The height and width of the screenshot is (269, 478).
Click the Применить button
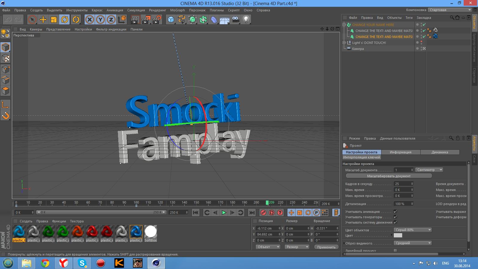coord(326,247)
